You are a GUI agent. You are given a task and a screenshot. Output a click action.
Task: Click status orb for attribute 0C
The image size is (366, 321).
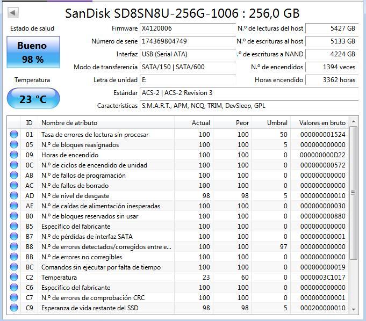[14, 165]
